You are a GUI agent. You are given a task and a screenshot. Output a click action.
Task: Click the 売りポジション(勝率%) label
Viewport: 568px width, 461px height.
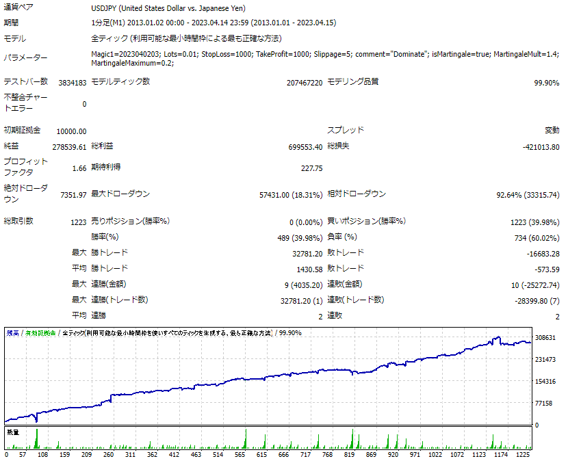tap(131, 221)
